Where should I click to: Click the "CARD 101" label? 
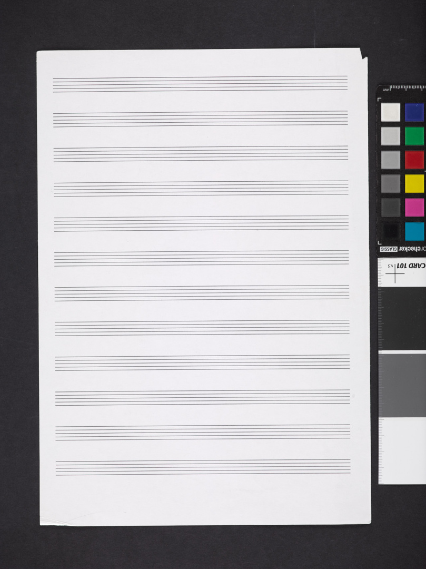click(411, 266)
